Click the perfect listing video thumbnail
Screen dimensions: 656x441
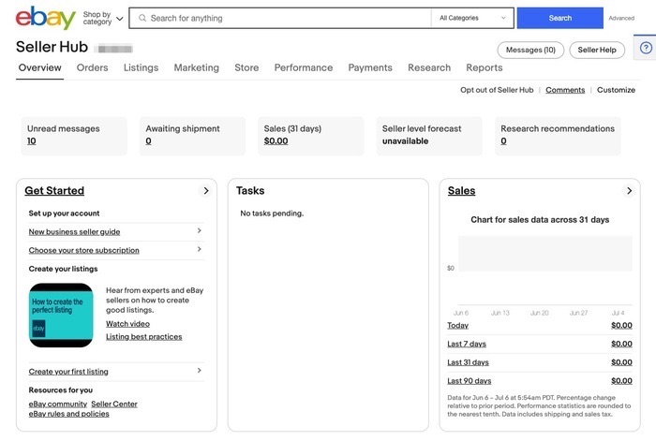point(61,316)
